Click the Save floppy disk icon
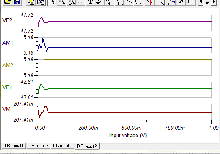The height and width of the screenshot is (154, 220). coord(17,2)
